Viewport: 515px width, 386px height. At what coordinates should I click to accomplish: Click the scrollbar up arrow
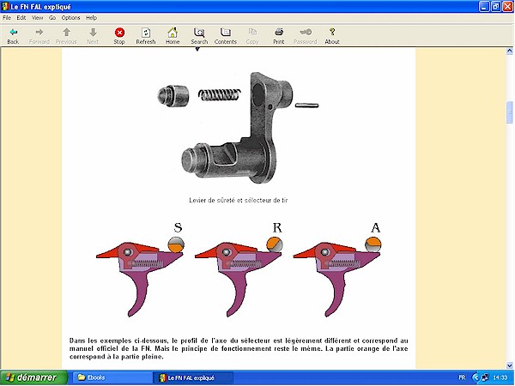(x=509, y=51)
